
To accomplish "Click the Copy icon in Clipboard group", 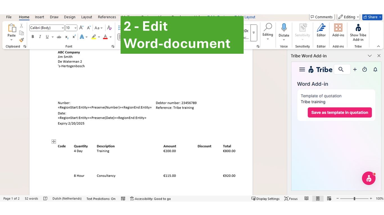I will pos(21,33).
